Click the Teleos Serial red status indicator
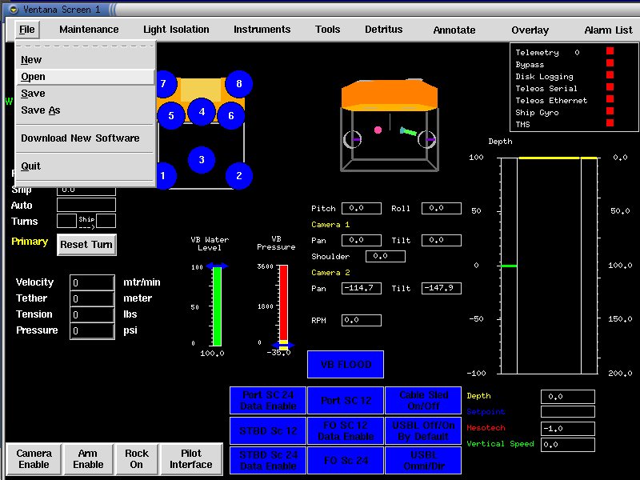 pyautogui.click(x=610, y=87)
